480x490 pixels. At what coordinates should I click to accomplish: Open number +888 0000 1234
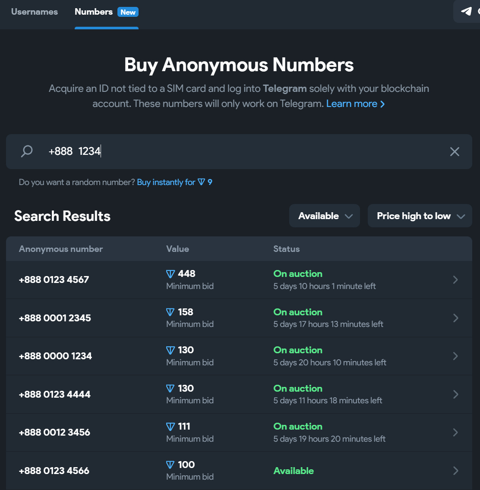55,356
